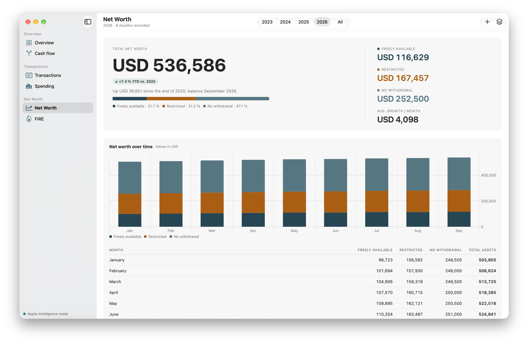Click the green Apple Intelligence status dot

click(x=24, y=314)
